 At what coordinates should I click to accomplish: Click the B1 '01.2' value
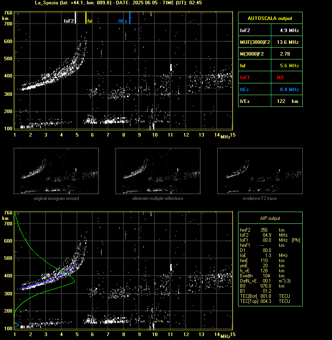click(267, 291)
